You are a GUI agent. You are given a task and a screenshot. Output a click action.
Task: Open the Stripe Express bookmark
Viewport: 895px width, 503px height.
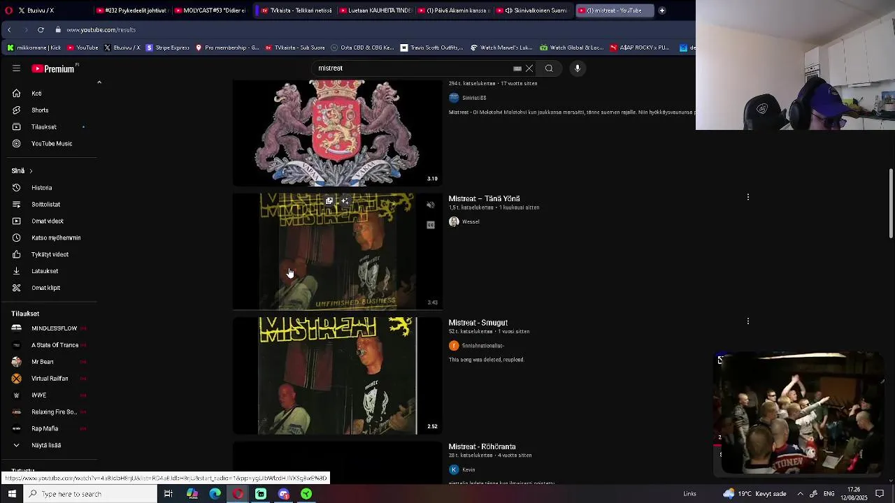click(167, 48)
